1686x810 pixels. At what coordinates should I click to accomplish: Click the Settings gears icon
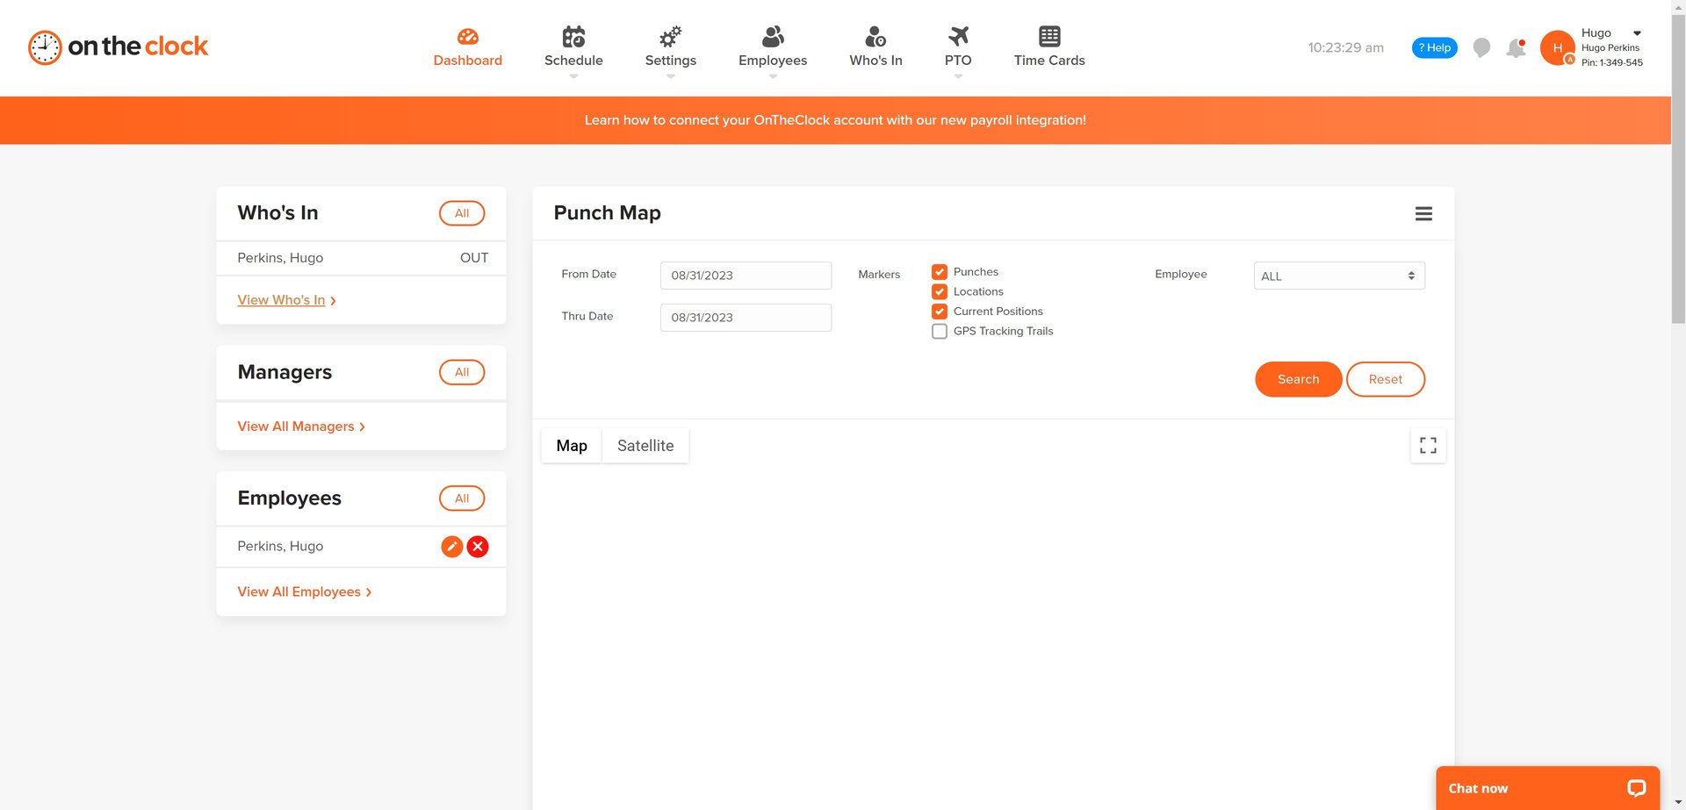coord(671,36)
